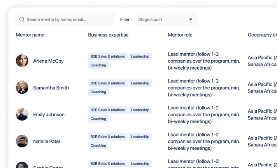Click Samantha Smith's Leadership tag
This screenshot has height=168, width=277.
coord(140,83)
